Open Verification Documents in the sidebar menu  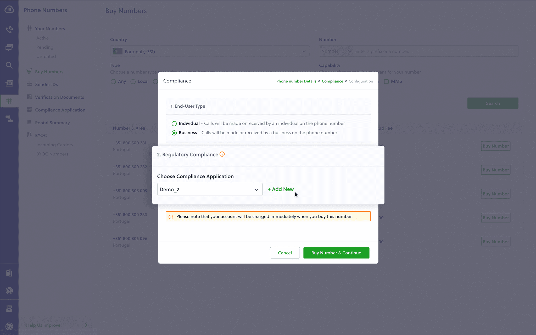click(59, 97)
